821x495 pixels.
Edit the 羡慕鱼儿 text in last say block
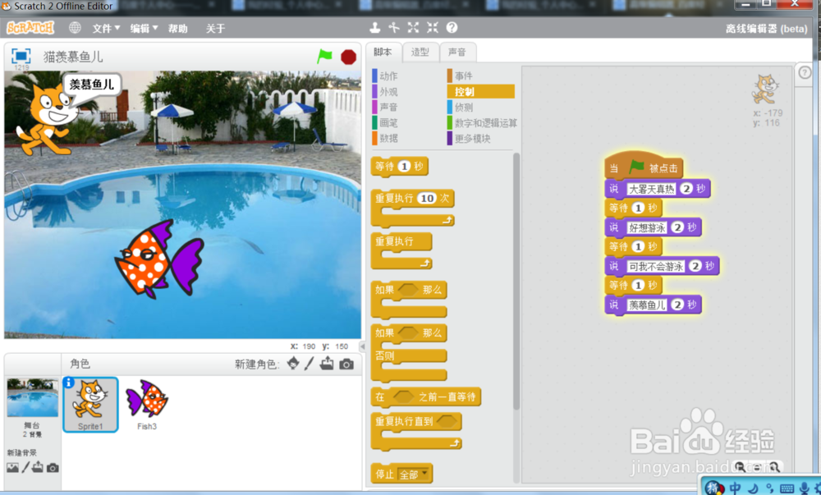tap(647, 305)
